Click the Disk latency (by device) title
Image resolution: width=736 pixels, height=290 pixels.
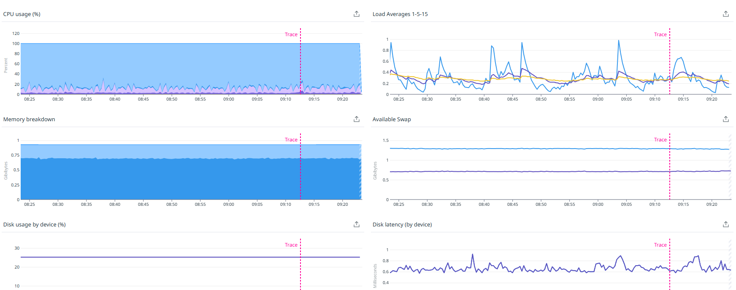pyautogui.click(x=402, y=224)
